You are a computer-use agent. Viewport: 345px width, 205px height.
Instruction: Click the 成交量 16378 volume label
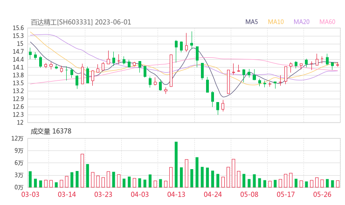(x=51, y=131)
